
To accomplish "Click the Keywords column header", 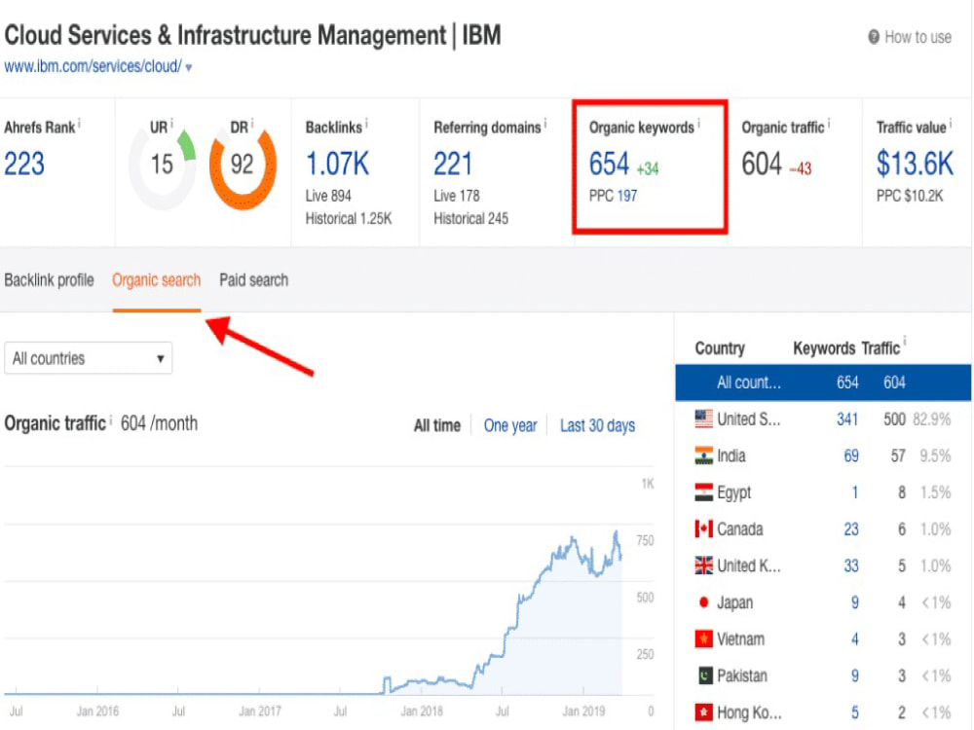I will click(824, 348).
